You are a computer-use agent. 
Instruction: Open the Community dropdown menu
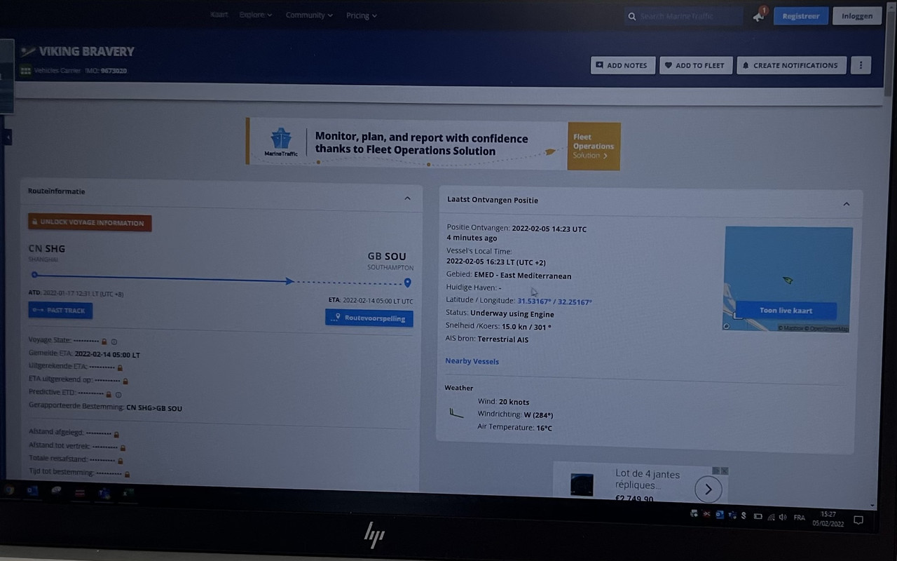309,15
